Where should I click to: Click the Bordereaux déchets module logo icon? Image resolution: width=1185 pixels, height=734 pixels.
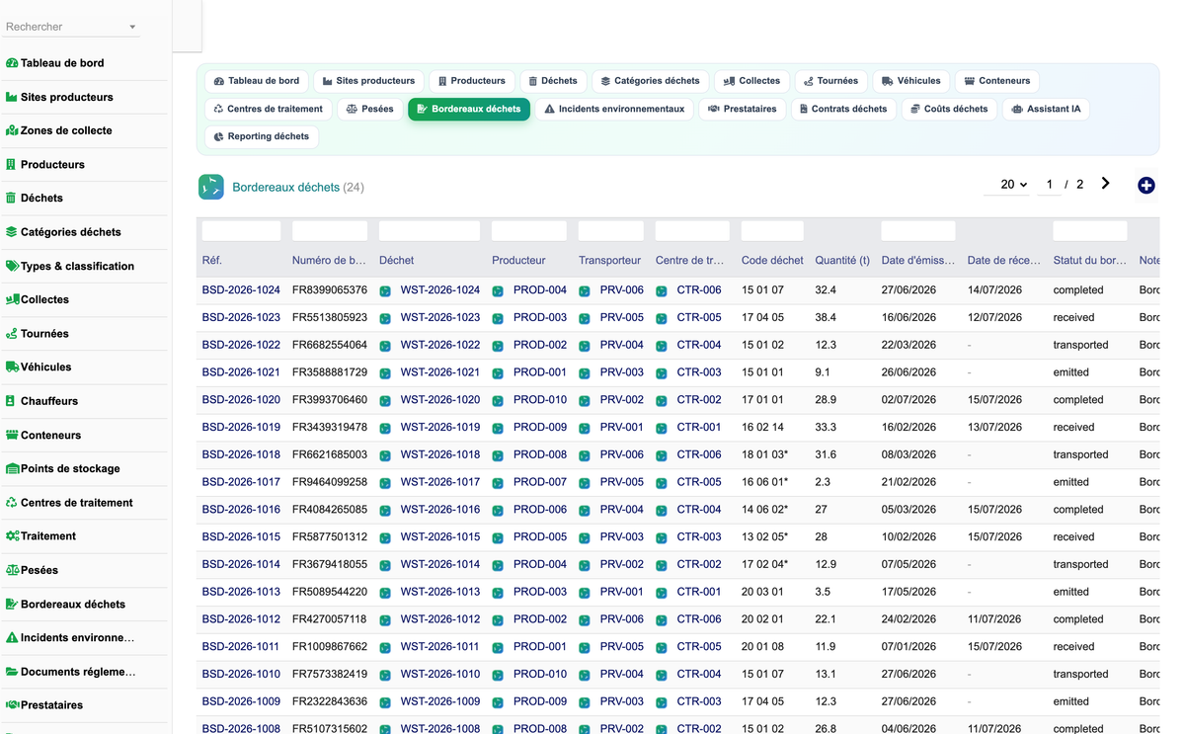click(x=210, y=187)
